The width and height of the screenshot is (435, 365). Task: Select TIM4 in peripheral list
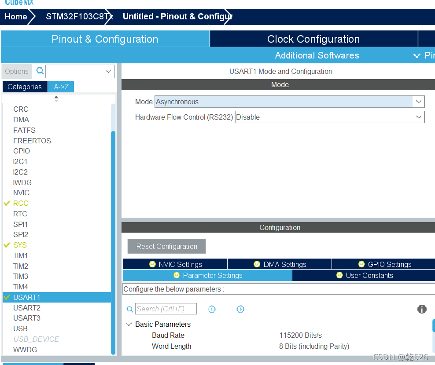pyautogui.click(x=21, y=287)
